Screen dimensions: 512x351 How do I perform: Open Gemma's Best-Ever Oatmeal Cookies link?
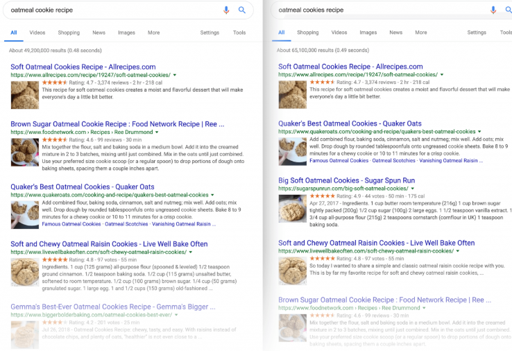tap(113, 307)
